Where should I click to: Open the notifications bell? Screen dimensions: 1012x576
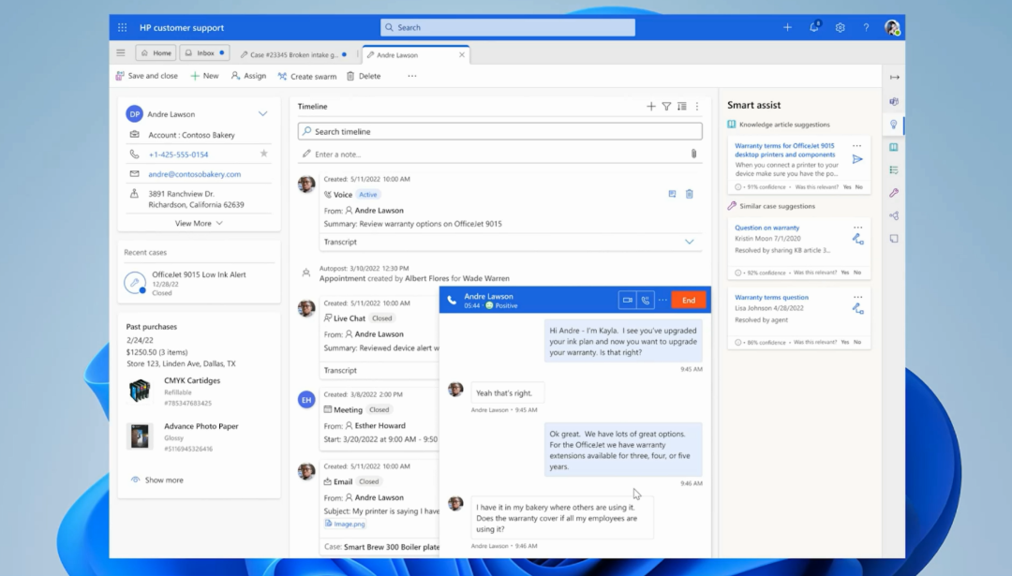(x=814, y=27)
